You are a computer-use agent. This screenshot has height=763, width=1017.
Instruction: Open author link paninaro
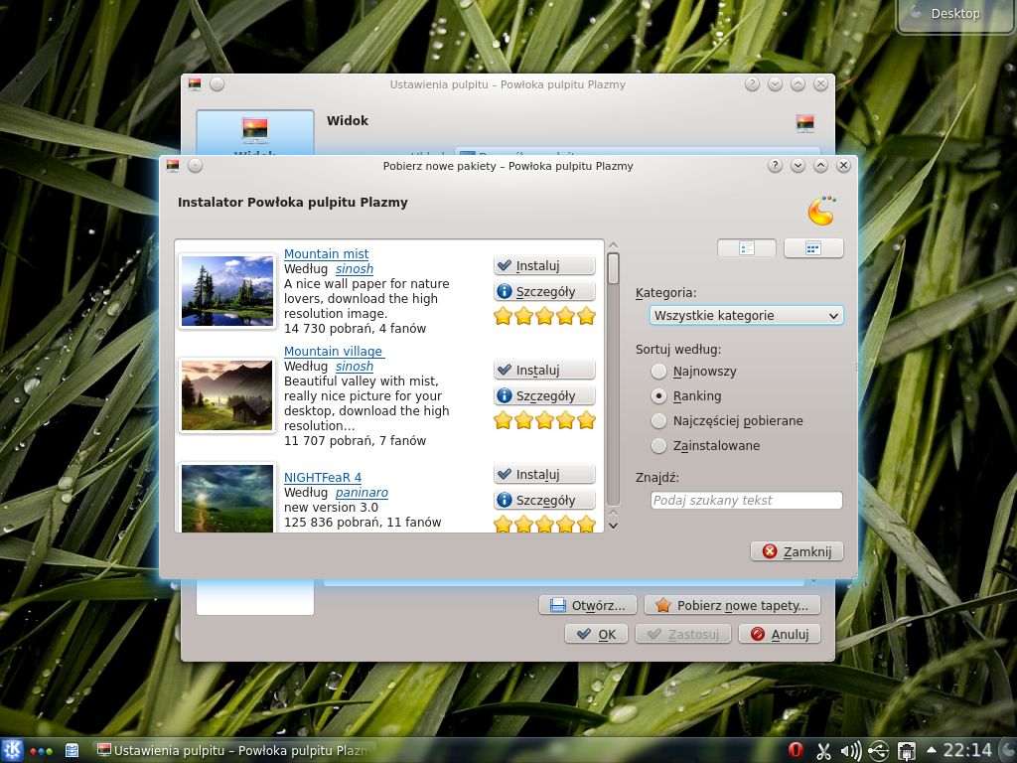coord(362,493)
